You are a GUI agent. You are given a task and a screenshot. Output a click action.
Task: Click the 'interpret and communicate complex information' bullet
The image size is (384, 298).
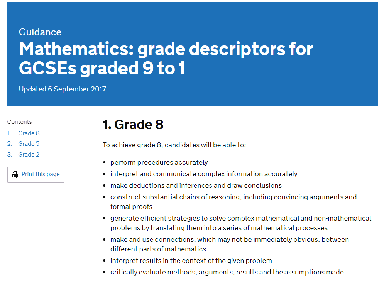pyautogui.click(x=204, y=174)
